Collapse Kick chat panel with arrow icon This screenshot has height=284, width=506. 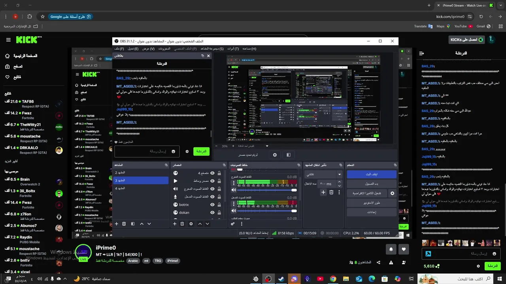(x=421, y=53)
